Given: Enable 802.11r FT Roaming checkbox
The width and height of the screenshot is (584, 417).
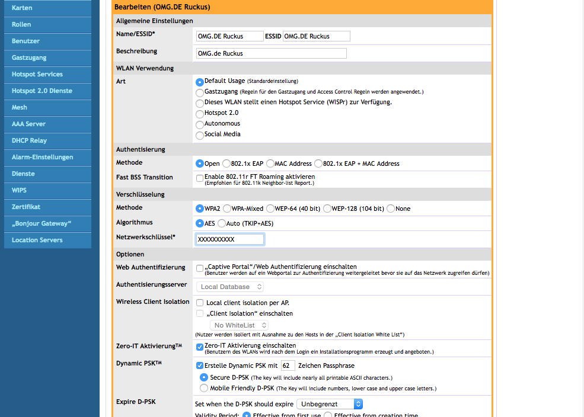Looking at the screenshot, I should coord(200,178).
